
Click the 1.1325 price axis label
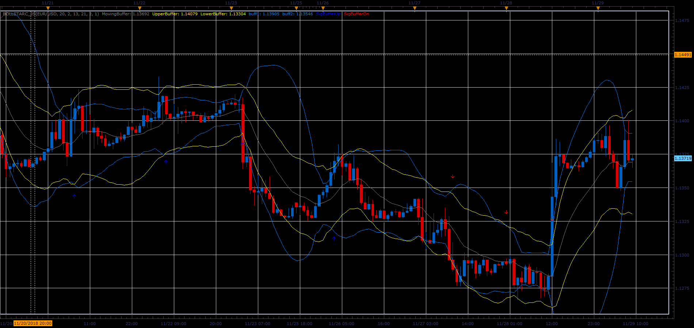click(682, 221)
